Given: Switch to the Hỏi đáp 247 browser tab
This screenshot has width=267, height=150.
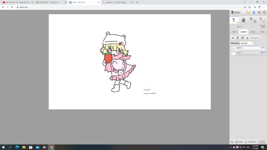Looking at the screenshot, I should 49,2.
